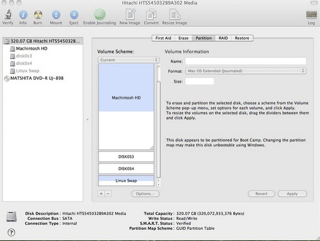Image resolution: width=320 pixels, height=241 pixels.
Task: Open the Log viewer icon
Action: click(x=311, y=15)
